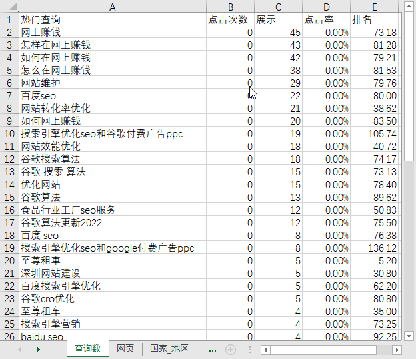Screen dimensions: 416x359
Task: Select column D header
Action: tap(326, 7)
